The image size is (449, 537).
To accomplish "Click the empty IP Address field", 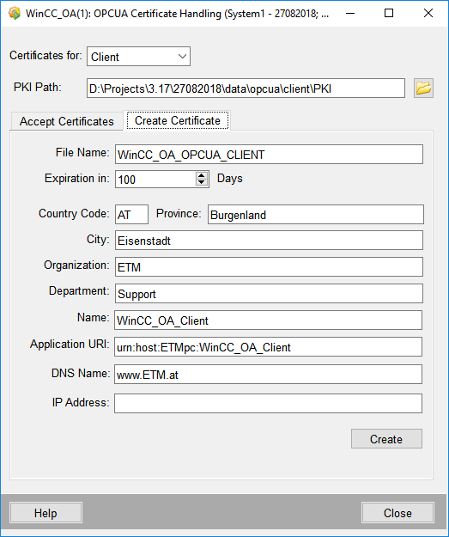I will click(x=269, y=404).
